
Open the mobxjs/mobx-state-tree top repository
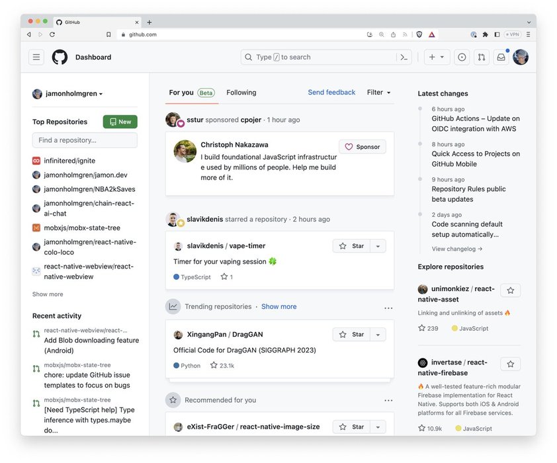coord(82,228)
